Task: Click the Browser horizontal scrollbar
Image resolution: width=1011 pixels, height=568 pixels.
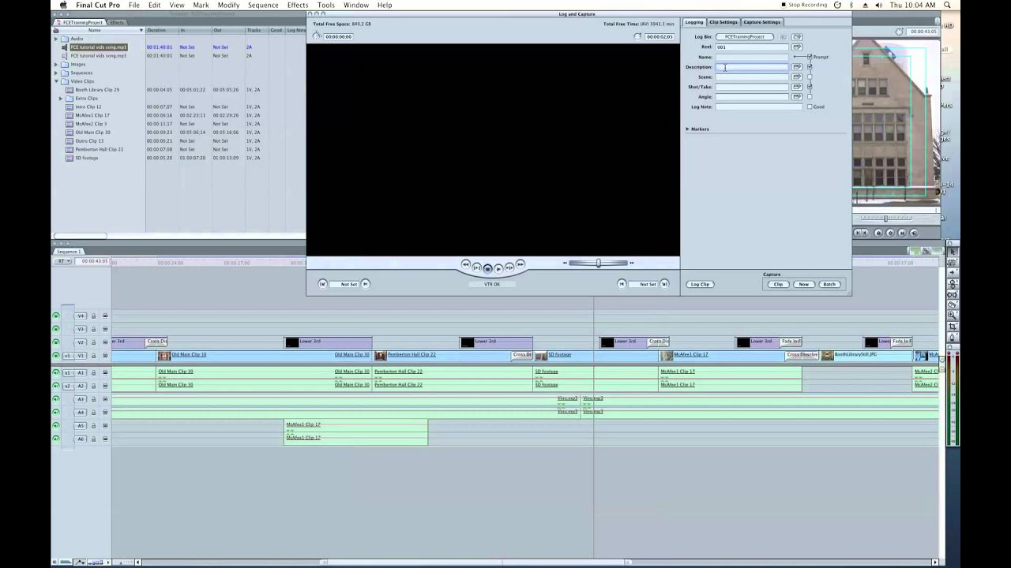Action: click(80, 235)
